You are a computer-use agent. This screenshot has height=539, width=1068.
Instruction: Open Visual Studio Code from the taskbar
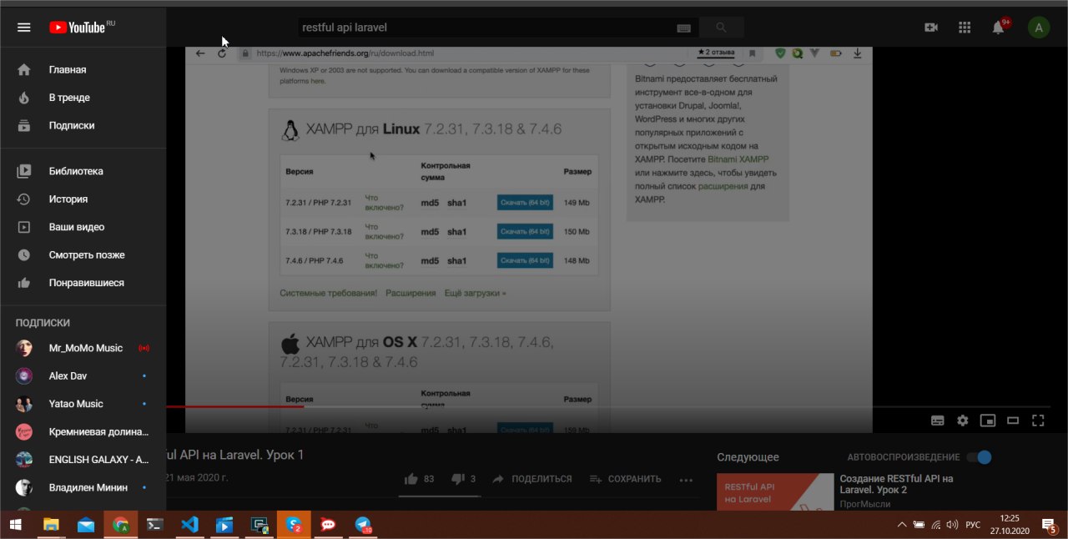(189, 525)
